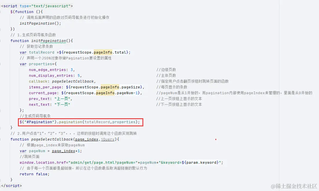
Task: Click the "num_edge_entries" property key
Action: (x=47, y=70)
